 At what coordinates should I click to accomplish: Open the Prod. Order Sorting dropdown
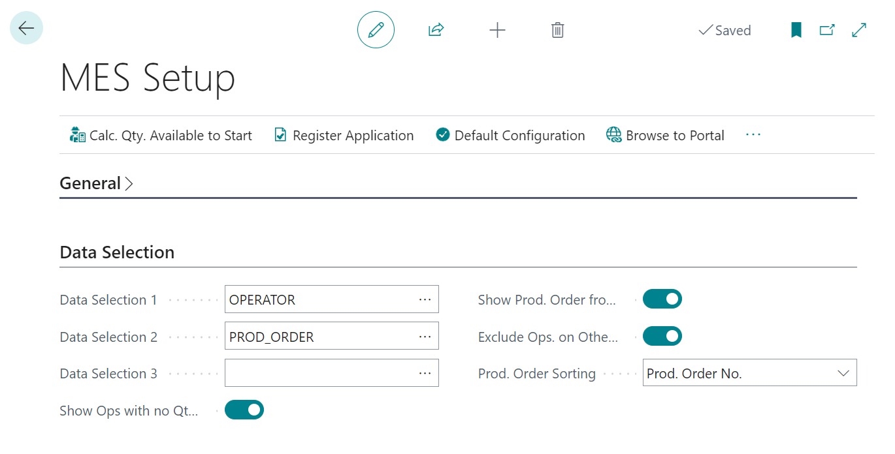[843, 372]
